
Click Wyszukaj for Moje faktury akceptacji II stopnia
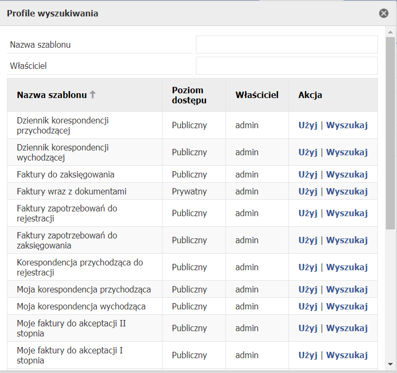click(347, 328)
